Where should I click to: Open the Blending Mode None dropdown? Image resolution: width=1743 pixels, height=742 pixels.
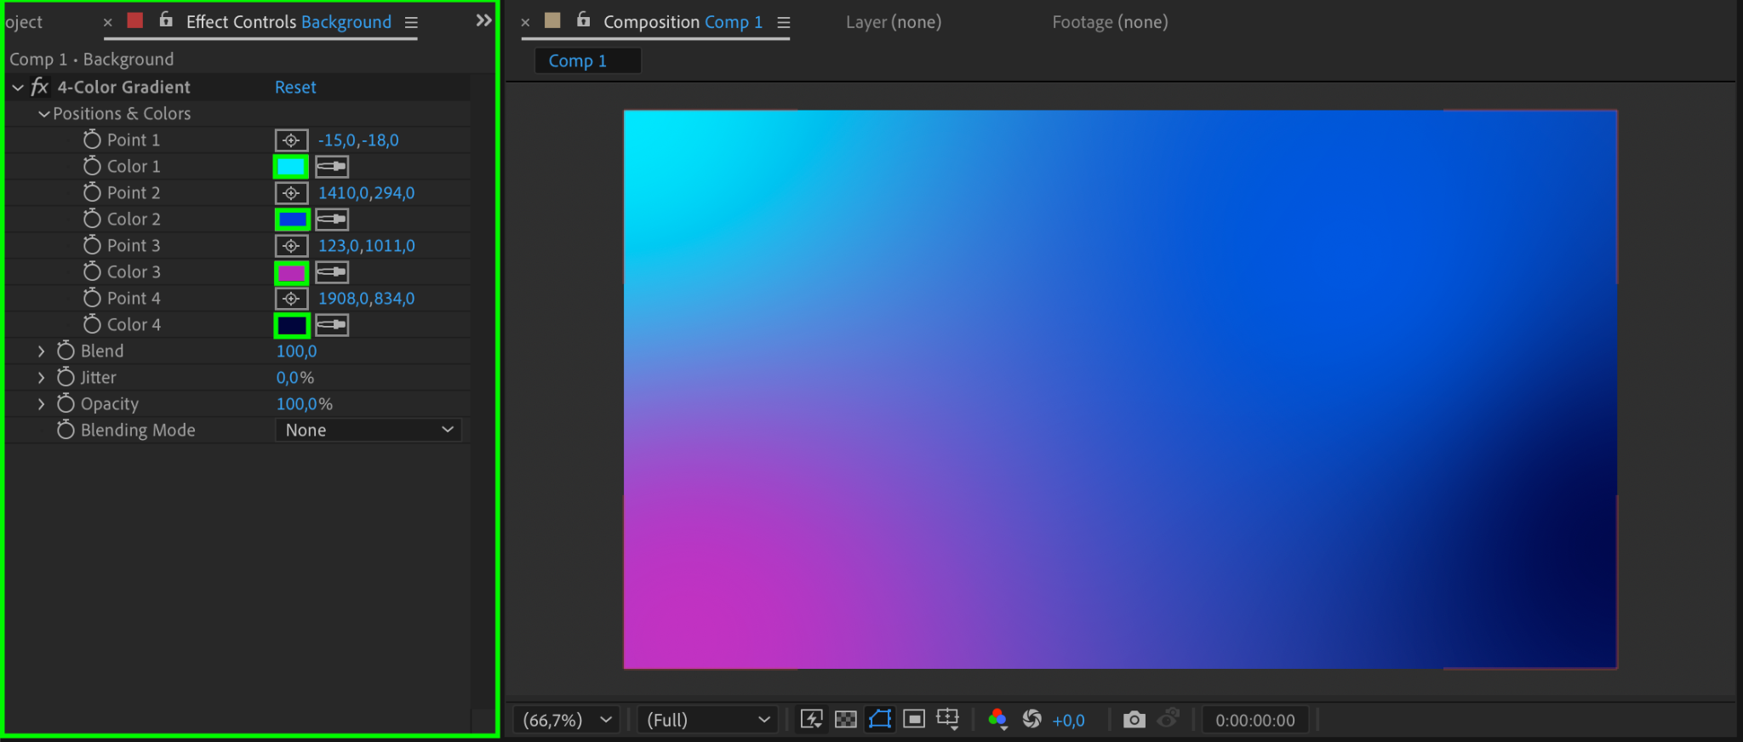pyautogui.click(x=369, y=431)
